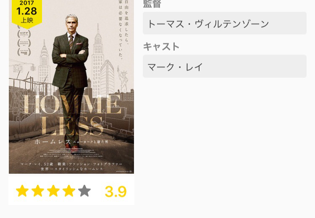Click the gray fifth rating star

84,191
